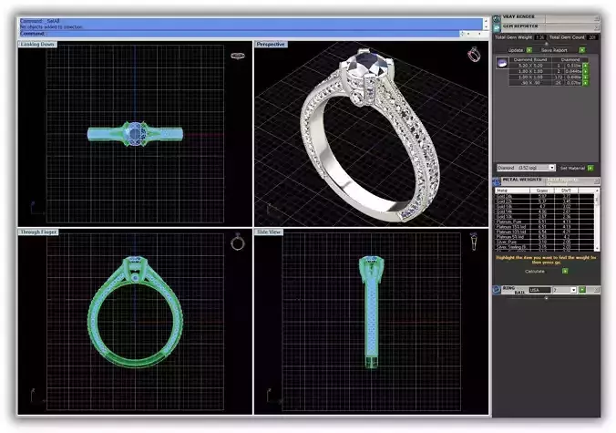Click the green arrow on the 1.80 X 1.80 gem row
616x433 pixels.
click(x=585, y=71)
